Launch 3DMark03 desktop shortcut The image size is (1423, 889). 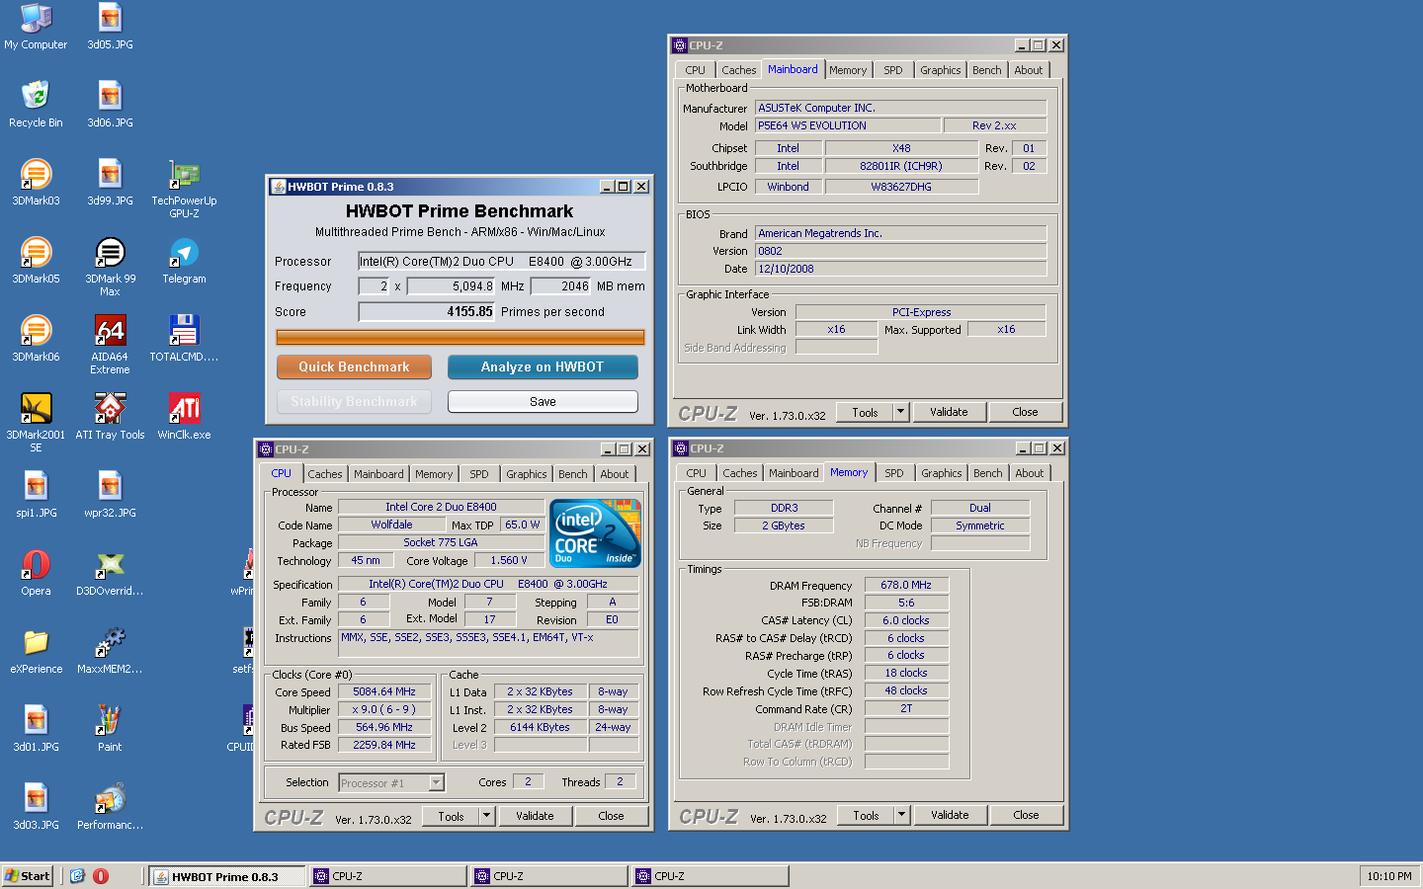(x=36, y=183)
